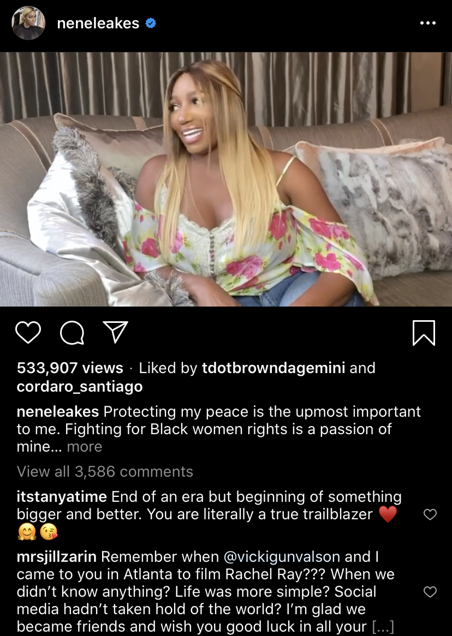
Task: Like itstanyatime's comment
Action: click(x=430, y=514)
